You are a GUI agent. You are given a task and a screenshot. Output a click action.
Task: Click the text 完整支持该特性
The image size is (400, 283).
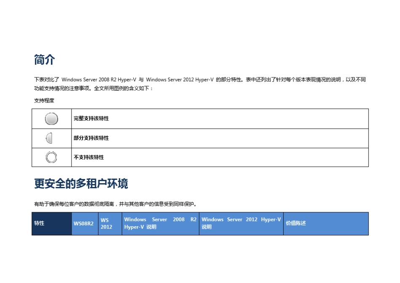tap(91, 118)
